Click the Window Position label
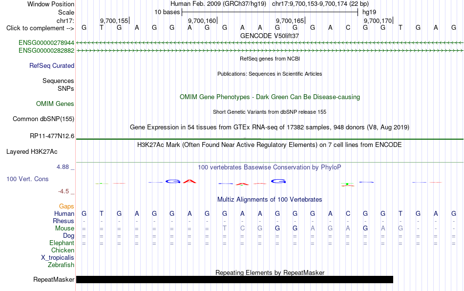Screen dimensions: 464x291 click(x=51, y=4)
